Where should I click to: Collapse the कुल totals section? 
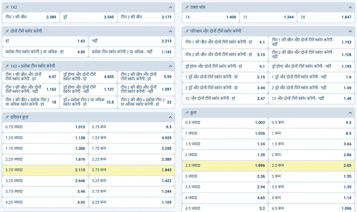pyautogui.click(x=350, y=113)
